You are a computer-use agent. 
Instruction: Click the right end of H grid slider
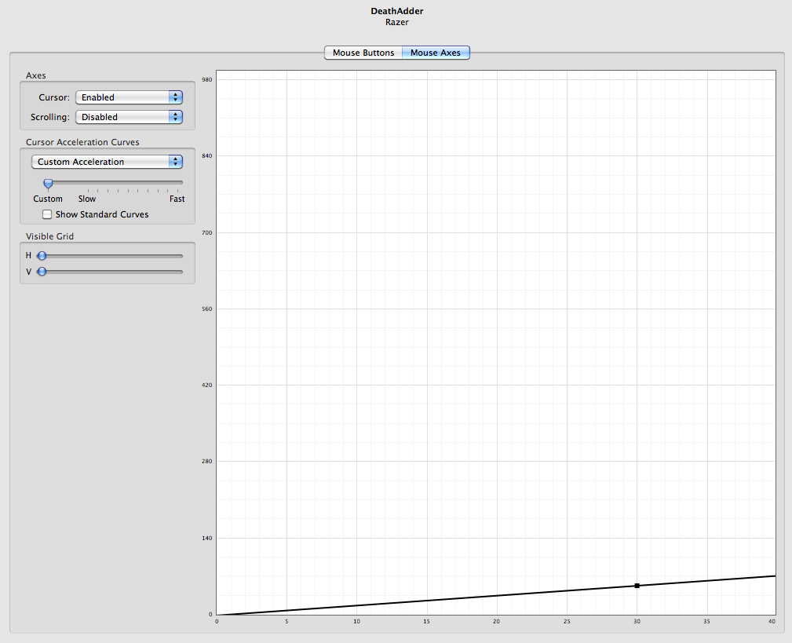coord(181,256)
